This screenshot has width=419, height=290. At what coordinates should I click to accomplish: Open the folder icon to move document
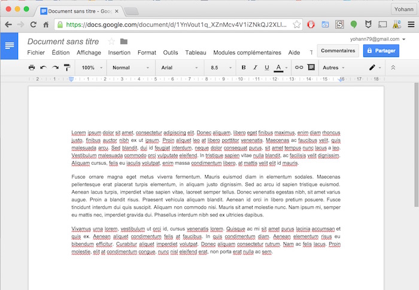pos(124,41)
